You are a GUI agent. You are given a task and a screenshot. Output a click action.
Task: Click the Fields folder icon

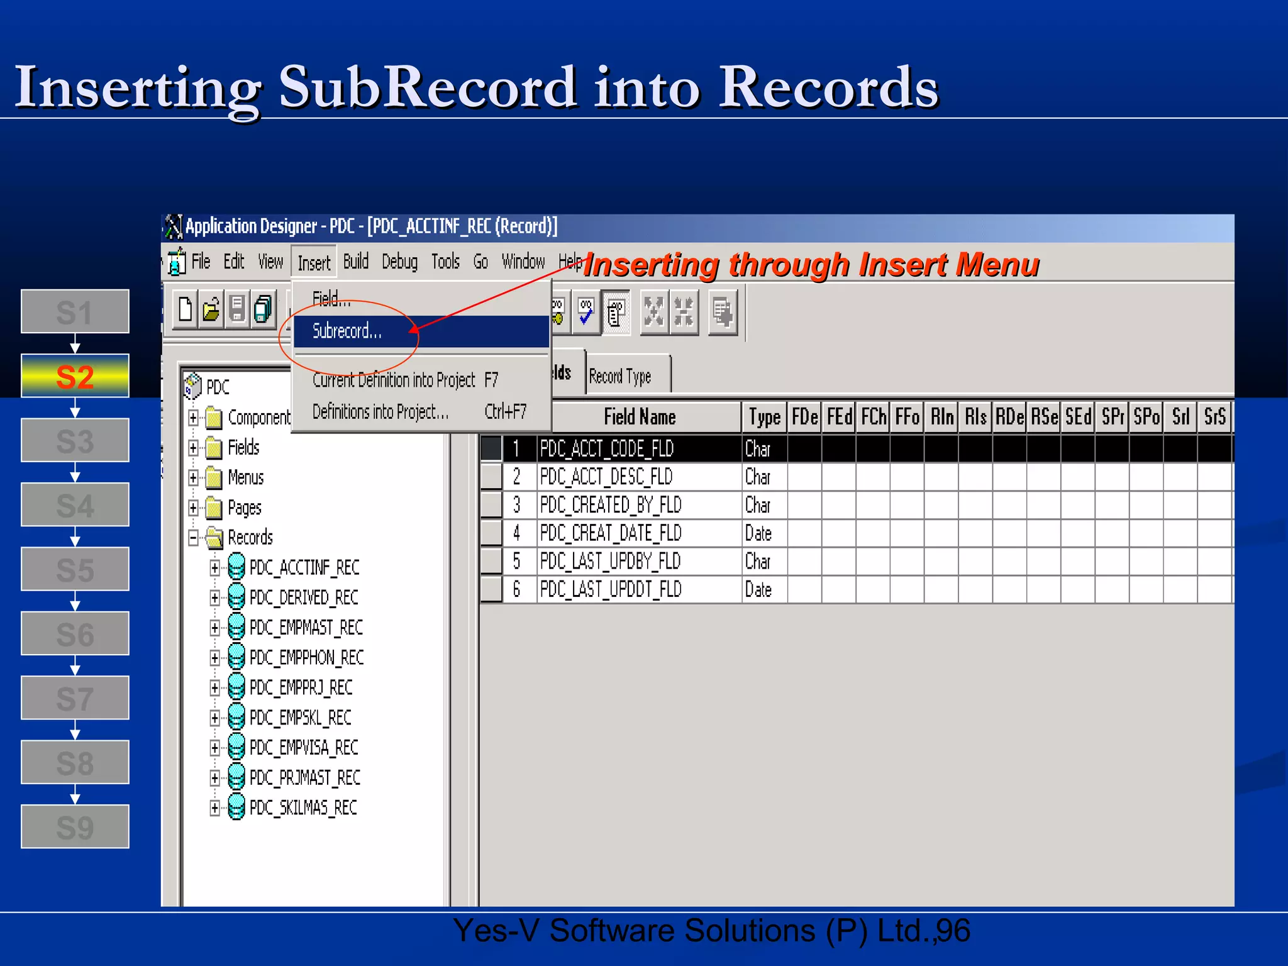tap(214, 448)
